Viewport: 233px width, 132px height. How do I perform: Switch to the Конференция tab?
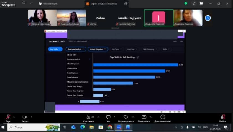48,4
